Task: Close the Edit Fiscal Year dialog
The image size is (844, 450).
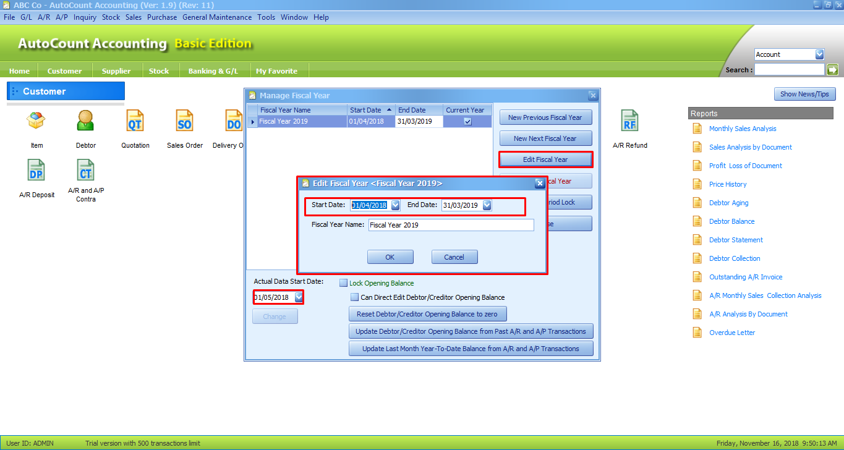Action: pyautogui.click(x=539, y=183)
